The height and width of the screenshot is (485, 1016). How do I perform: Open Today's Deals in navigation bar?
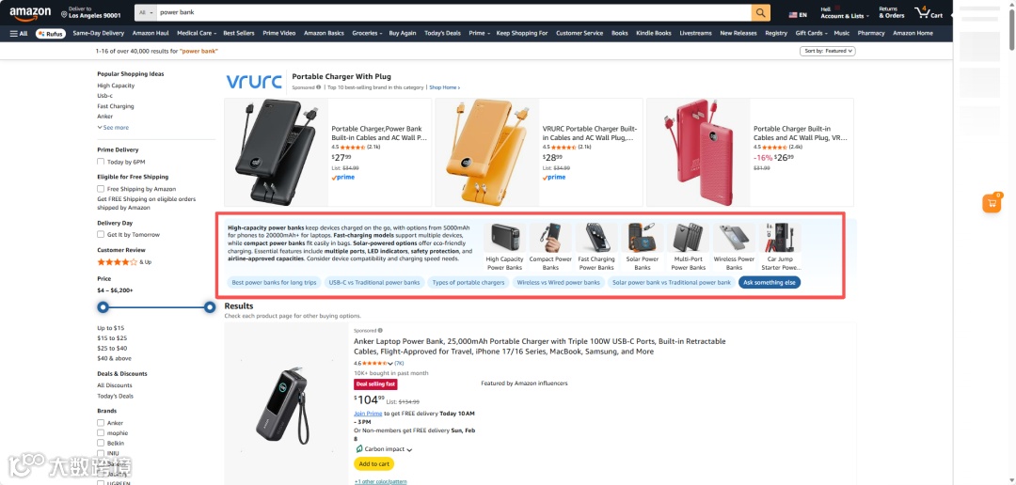(x=441, y=33)
